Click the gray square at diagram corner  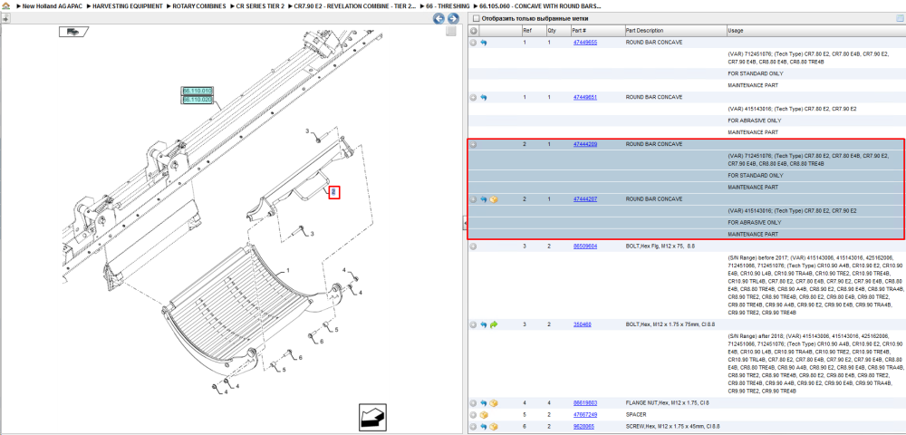tap(451, 32)
